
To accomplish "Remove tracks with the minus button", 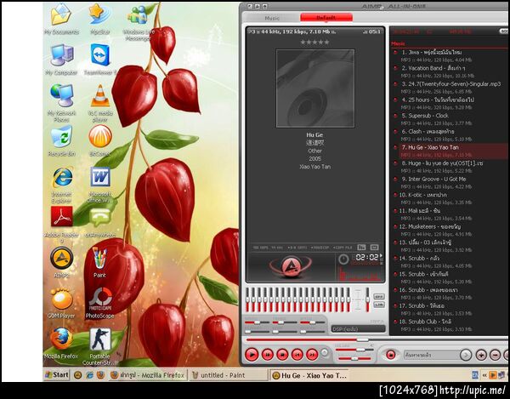I will (496, 355).
